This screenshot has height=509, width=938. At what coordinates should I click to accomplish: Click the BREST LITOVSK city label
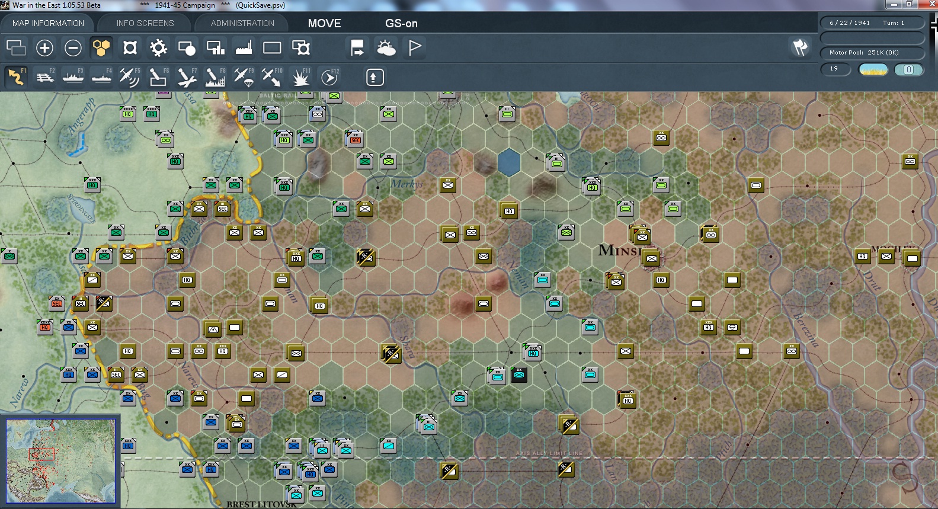[x=261, y=504]
